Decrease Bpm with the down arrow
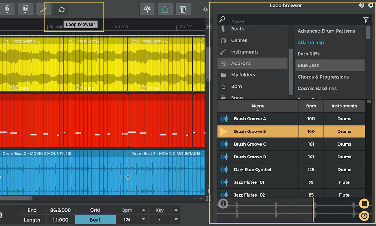This screenshot has width=376, height=226. click(144, 220)
